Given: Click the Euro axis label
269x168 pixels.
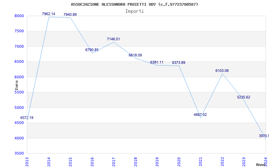Looking at the screenshot, I should [16, 85].
